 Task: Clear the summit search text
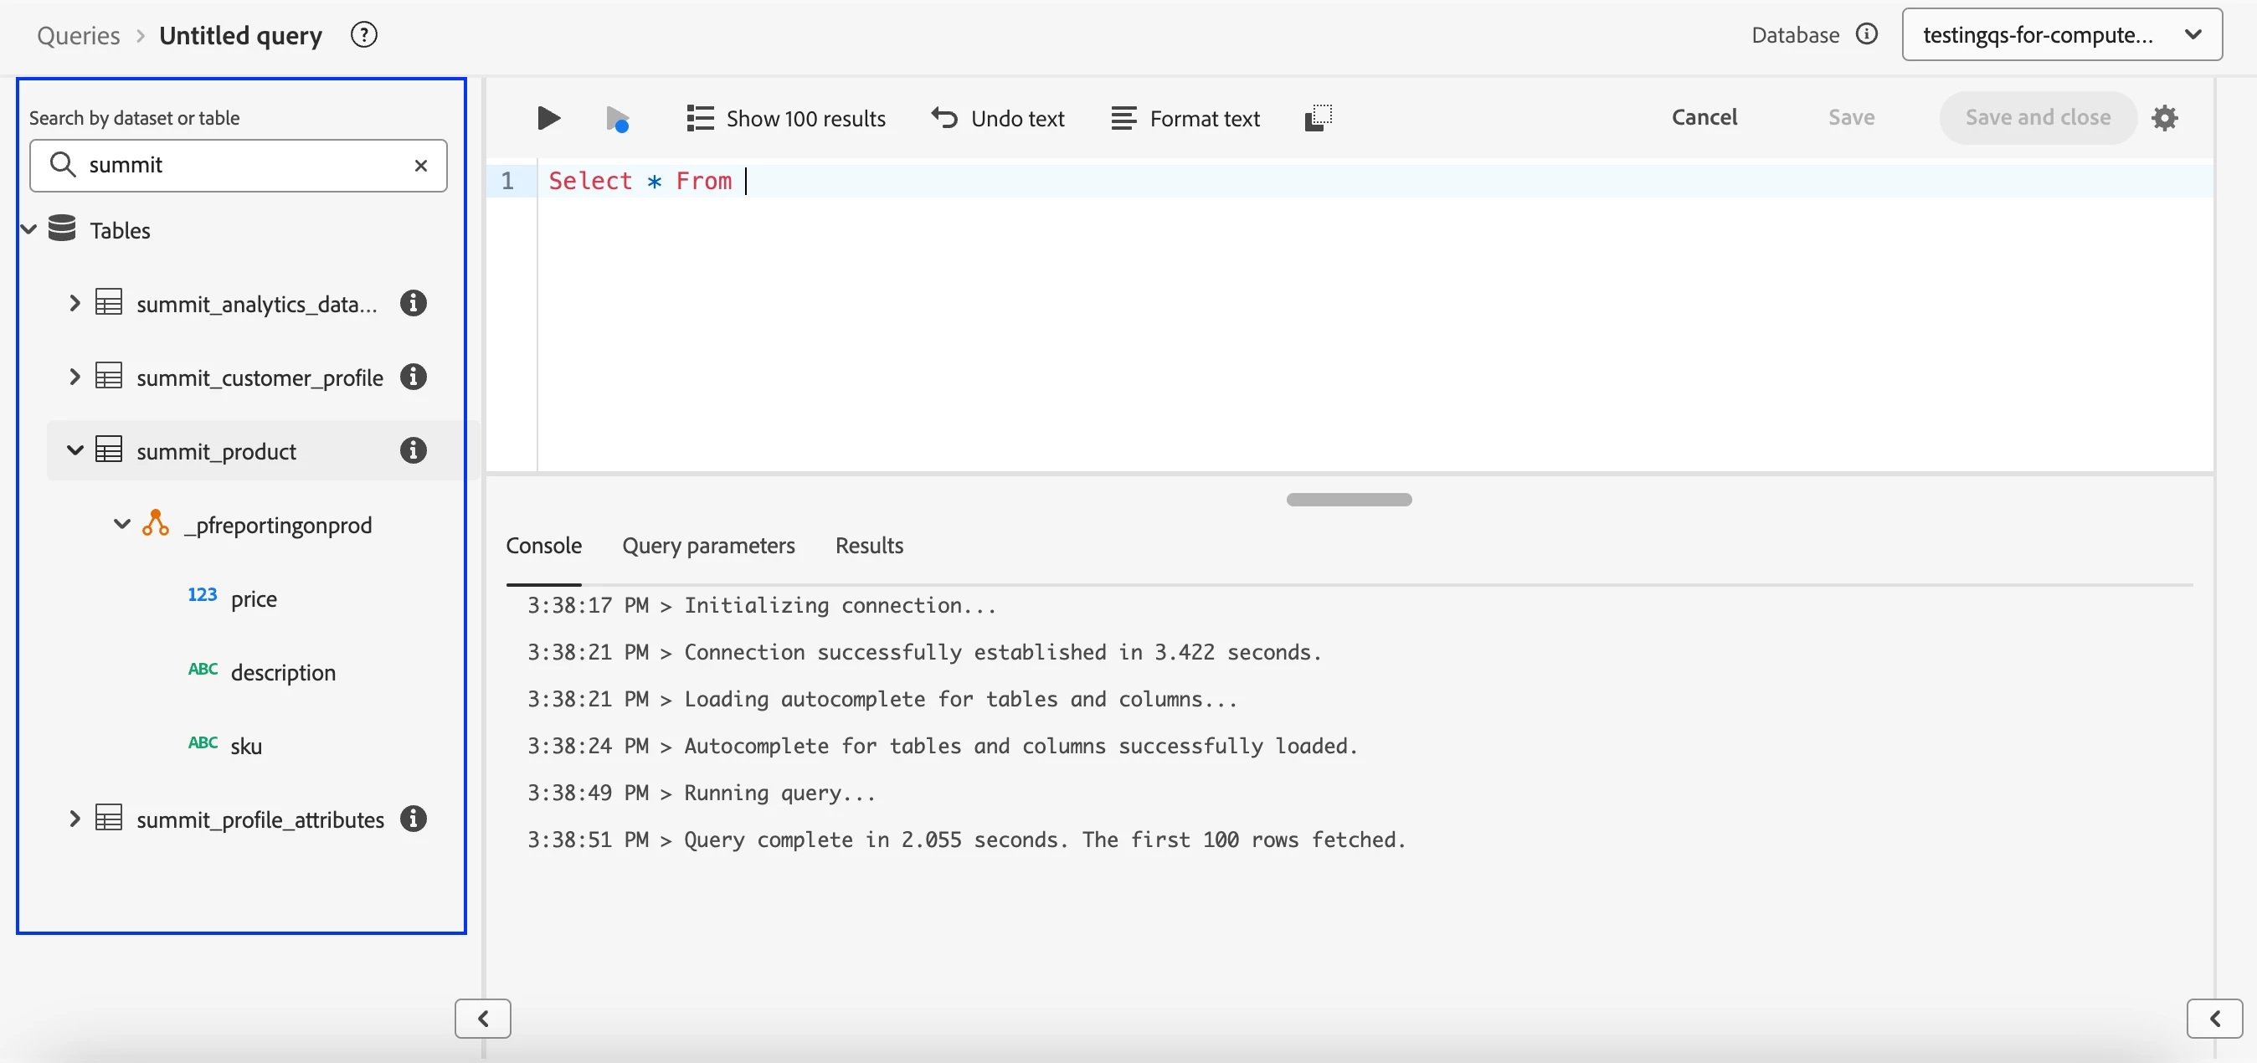420,165
